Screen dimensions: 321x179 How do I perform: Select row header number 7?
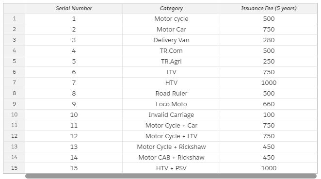click(14, 82)
